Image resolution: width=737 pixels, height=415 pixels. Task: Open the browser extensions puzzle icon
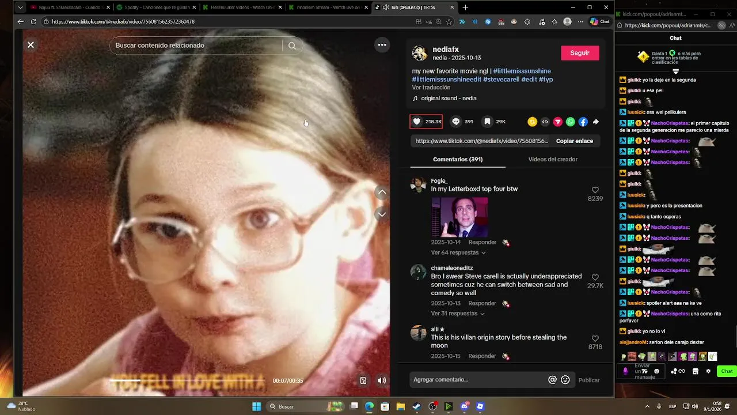coord(527,22)
